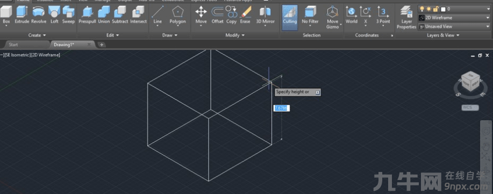Select the Loft tool
The height and width of the screenshot is (194, 493).
pyautogui.click(x=54, y=15)
